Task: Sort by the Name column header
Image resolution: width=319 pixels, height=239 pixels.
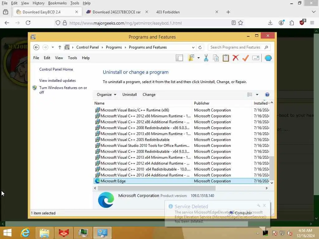Action: 143,103
